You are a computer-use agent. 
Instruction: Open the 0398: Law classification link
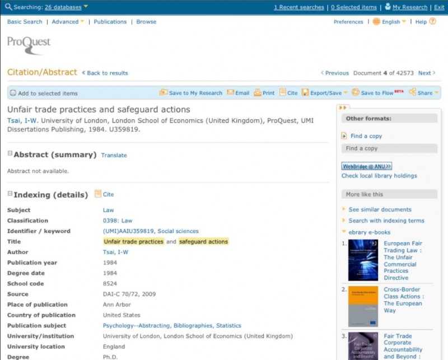pyautogui.click(x=118, y=221)
